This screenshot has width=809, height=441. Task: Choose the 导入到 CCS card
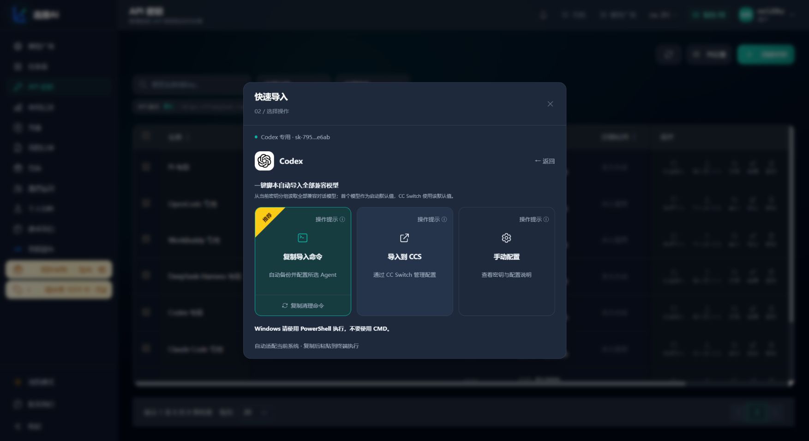point(405,262)
